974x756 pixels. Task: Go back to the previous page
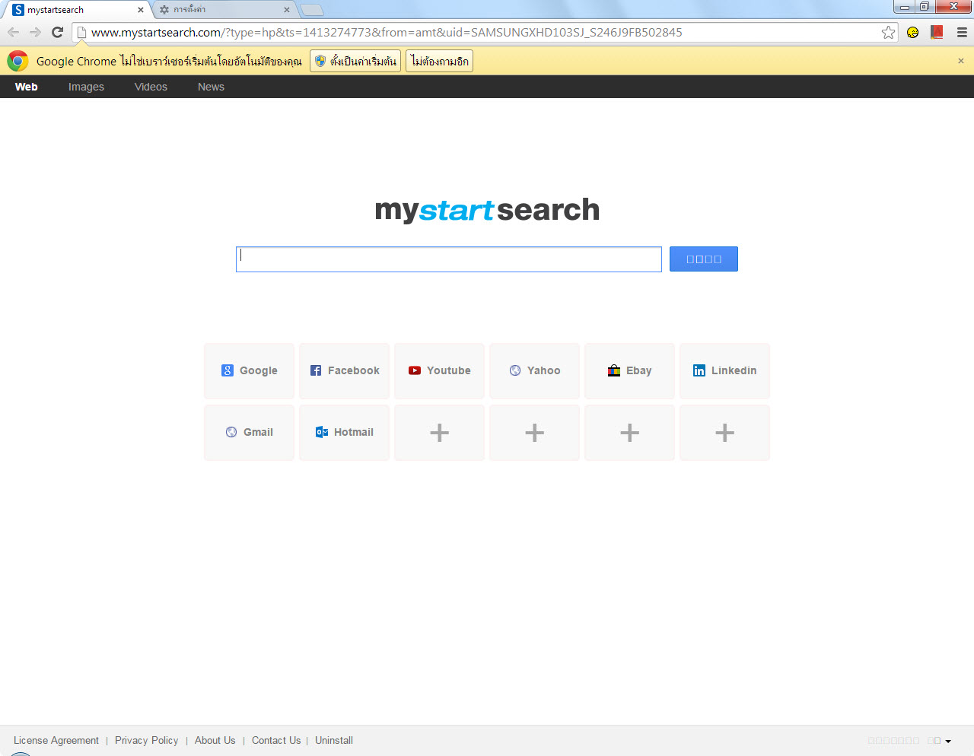point(13,32)
